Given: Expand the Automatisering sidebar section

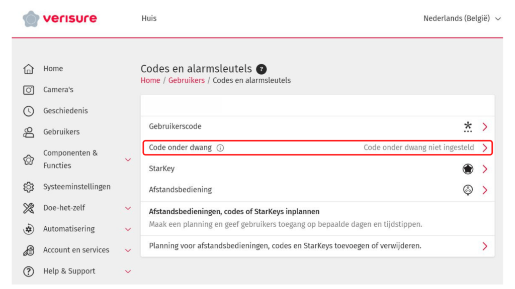Looking at the screenshot, I should point(128,229).
